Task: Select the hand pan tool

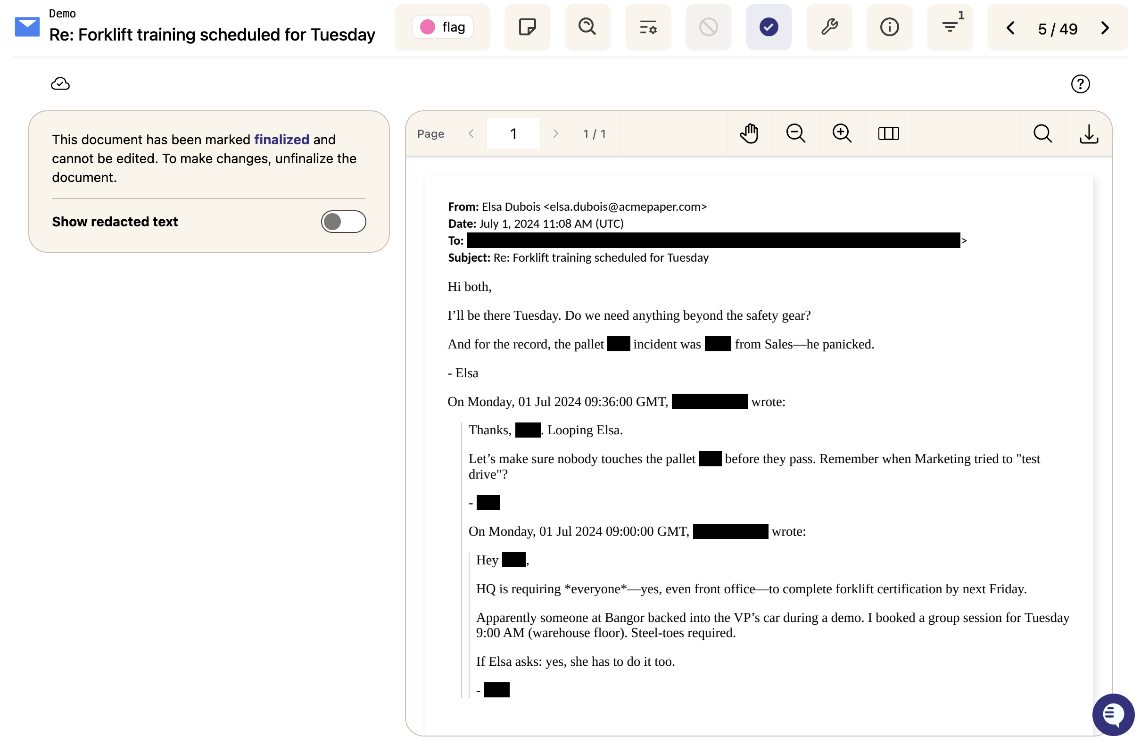Action: click(x=749, y=134)
